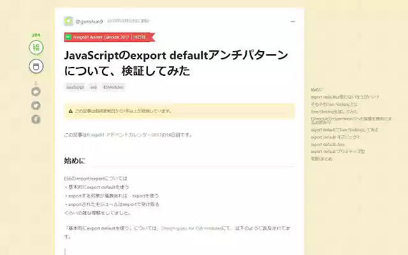Click the warning triangle in the yellow notice
Viewport: 408px width, 255px height.
(71, 111)
